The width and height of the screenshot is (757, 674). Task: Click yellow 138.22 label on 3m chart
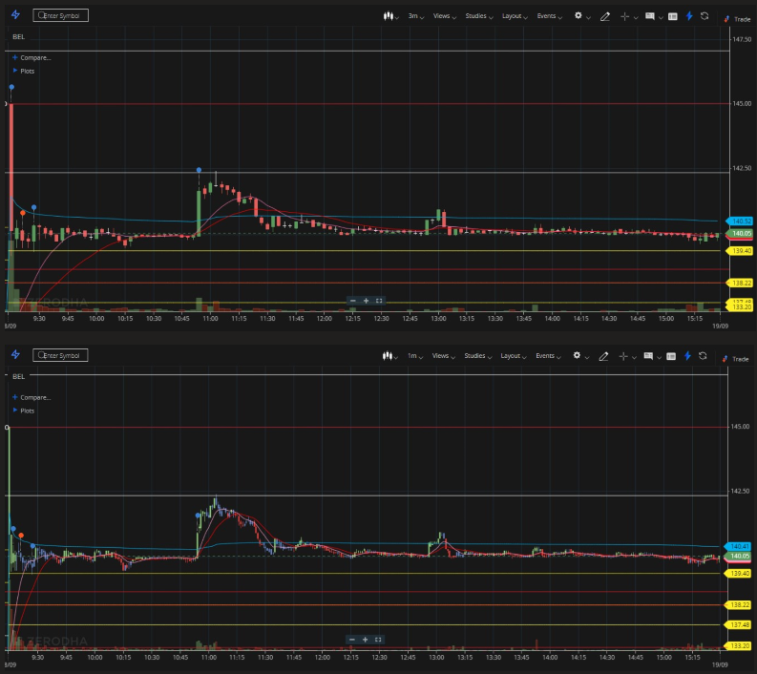(740, 283)
